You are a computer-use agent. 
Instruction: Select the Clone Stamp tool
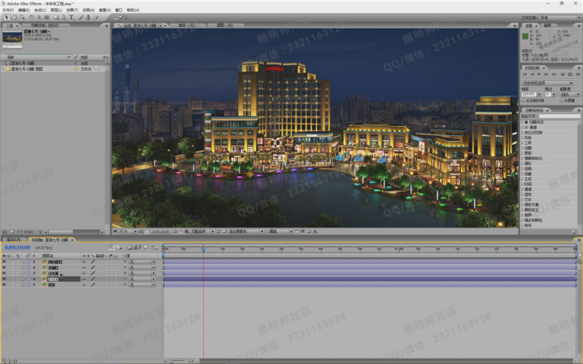pyautogui.click(x=88, y=17)
